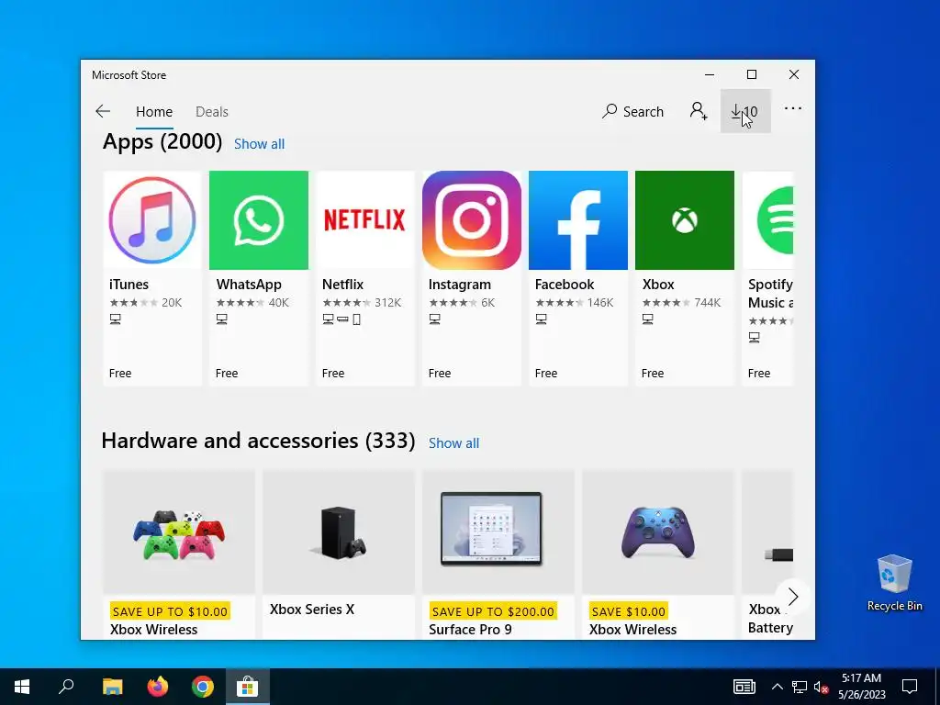This screenshot has height=705, width=940.
Task: Click SAVE UP TO $200.00 badge
Action: pyautogui.click(x=493, y=611)
